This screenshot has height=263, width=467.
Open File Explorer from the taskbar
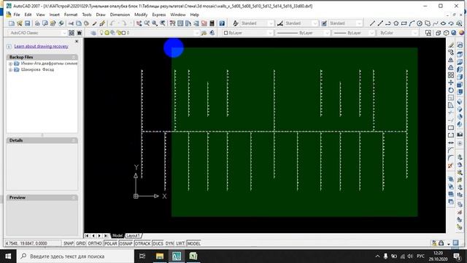click(160, 256)
